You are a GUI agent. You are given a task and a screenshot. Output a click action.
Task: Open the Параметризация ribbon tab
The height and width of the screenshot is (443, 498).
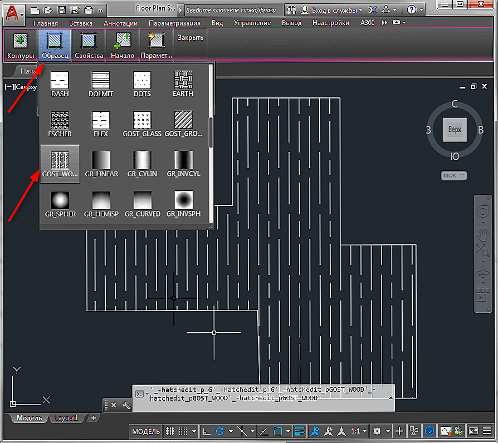(174, 23)
